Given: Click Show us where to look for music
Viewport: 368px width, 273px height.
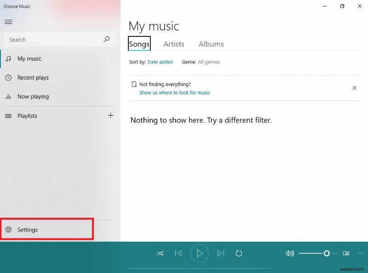Looking at the screenshot, I should [174, 93].
